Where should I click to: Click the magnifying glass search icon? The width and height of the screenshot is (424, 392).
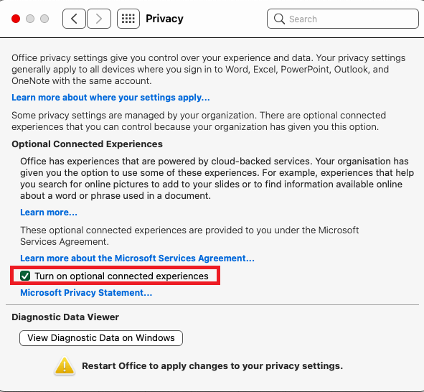[x=279, y=19]
